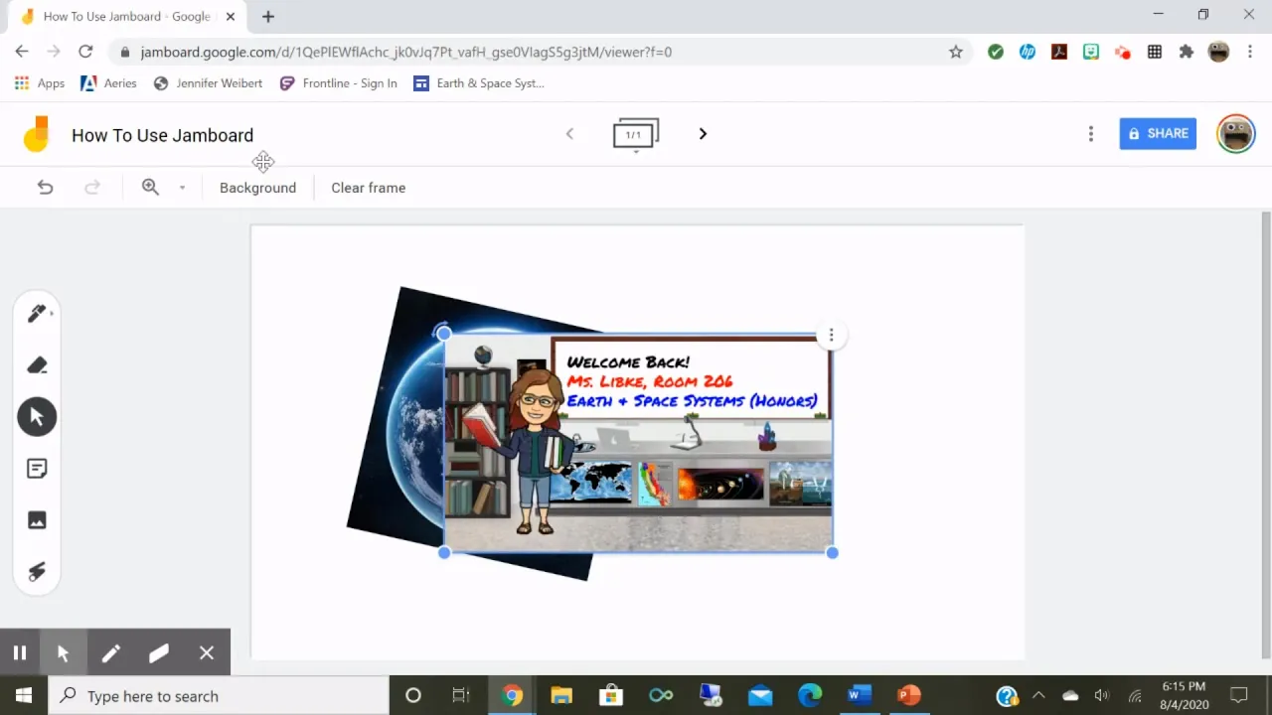The width and height of the screenshot is (1272, 715).
Task: Open PowerPoint from the taskbar
Action: click(909, 695)
